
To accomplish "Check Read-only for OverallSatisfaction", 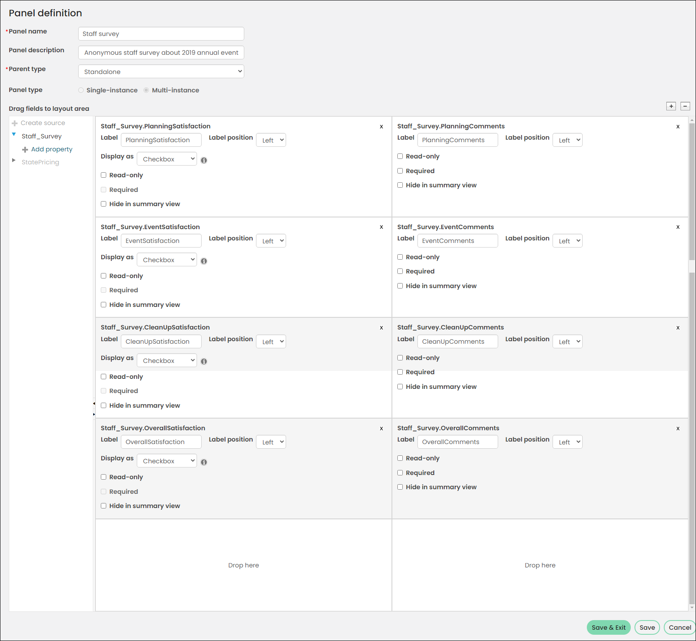I will coord(103,477).
